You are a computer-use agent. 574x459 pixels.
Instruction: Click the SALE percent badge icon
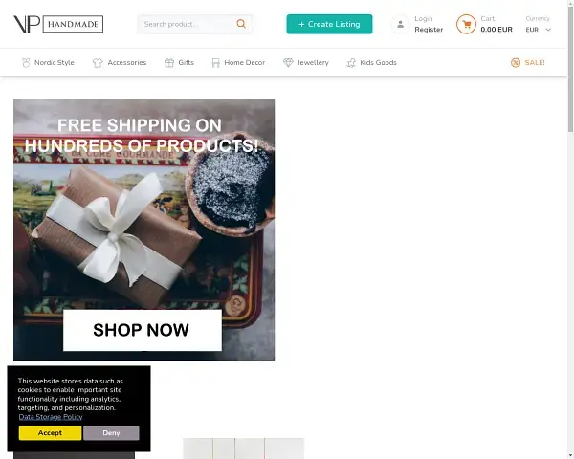click(516, 62)
